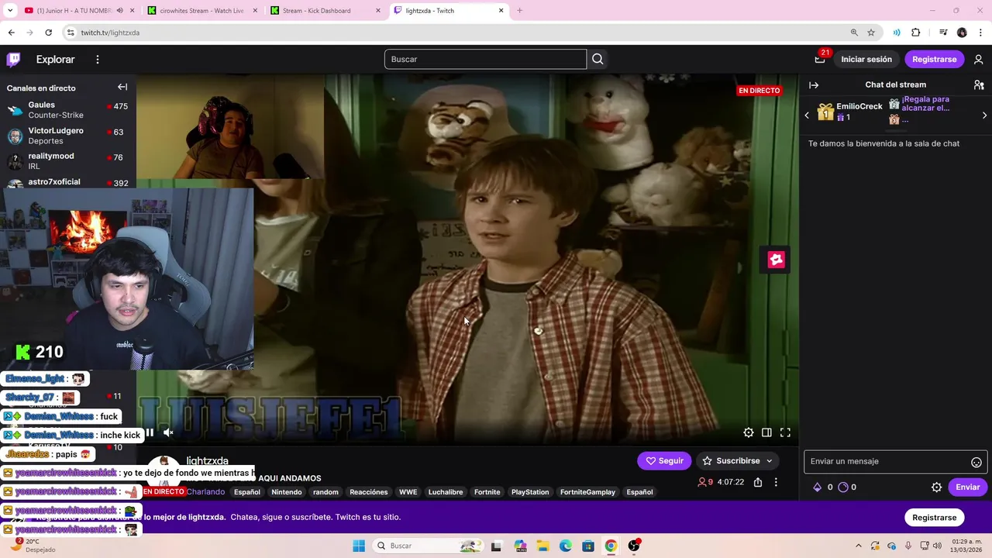
Task: Switch to cirowhites Stream tab
Action: 201,11
